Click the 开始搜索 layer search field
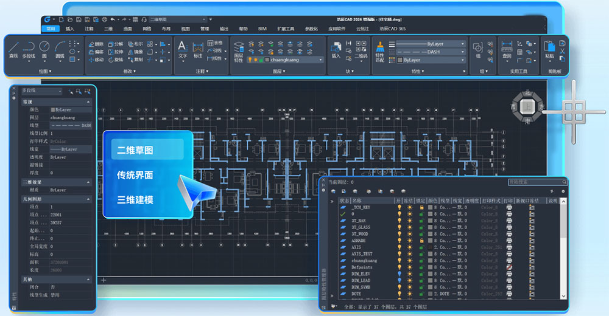This screenshot has width=609, height=316. [538, 182]
